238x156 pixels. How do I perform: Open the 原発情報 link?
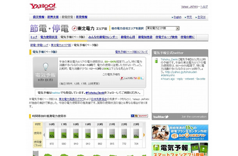point(82,17)
